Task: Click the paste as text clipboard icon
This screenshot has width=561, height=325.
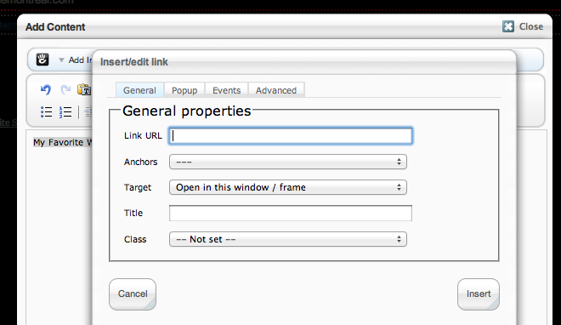Action: pos(84,89)
